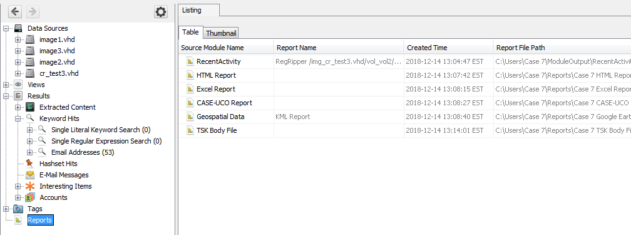Click the TSK Body File row icon
This screenshot has width=631, height=235.
coord(190,130)
